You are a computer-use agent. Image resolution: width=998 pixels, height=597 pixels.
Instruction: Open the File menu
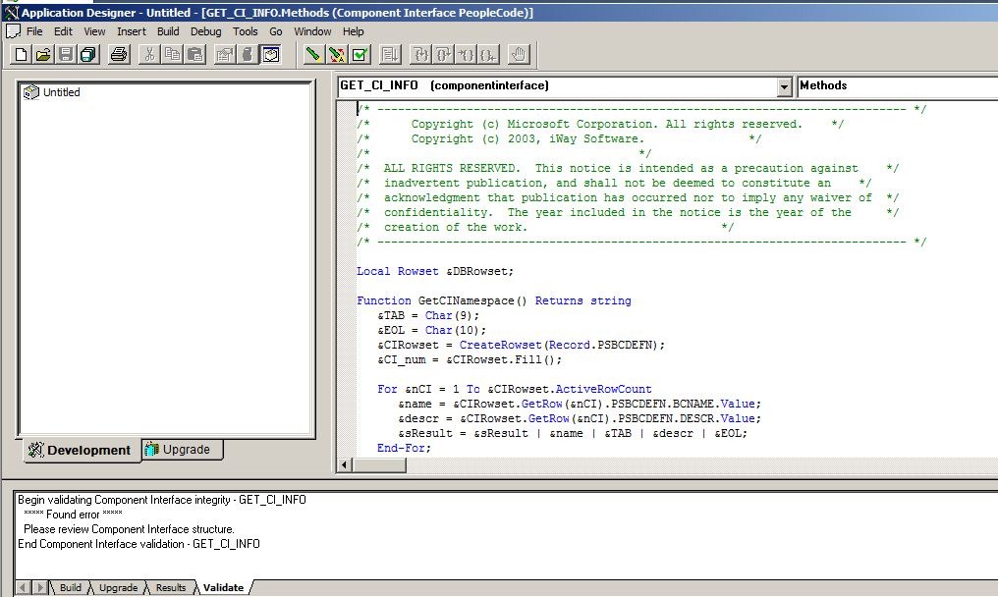34,31
